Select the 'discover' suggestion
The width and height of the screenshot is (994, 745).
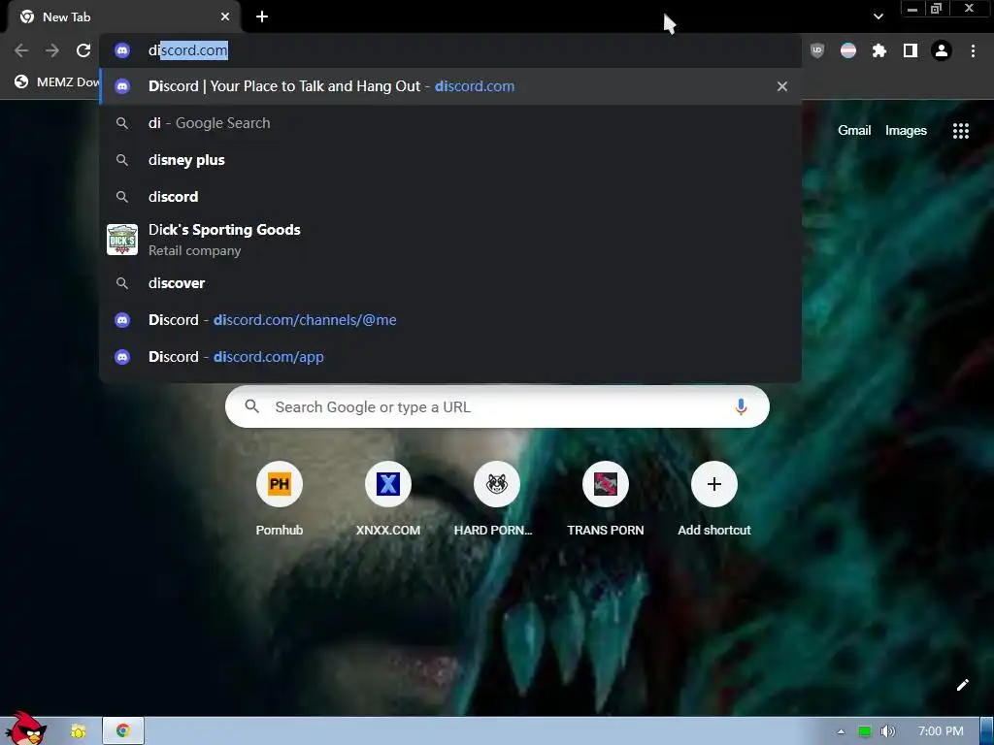[x=450, y=283]
